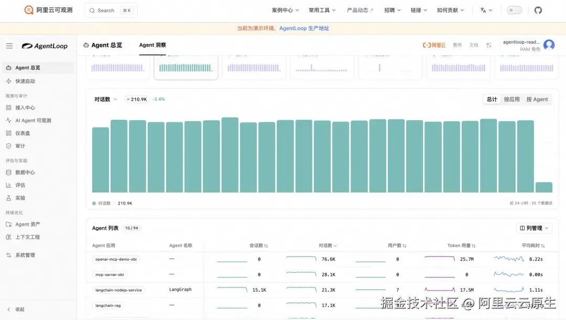Click the 76.6K 对话数 sparkline cell
The width and height of the screenshot is (566, 320).
(301, 259)
